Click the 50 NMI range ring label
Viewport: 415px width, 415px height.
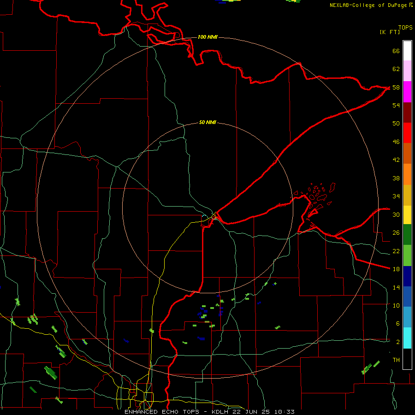point(207,122)
